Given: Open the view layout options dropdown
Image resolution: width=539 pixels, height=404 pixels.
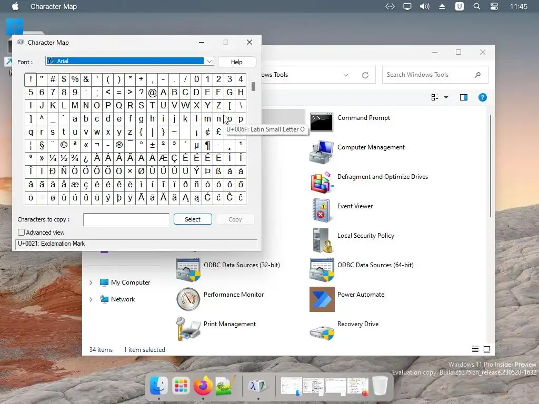Looking at the screenshot, I should pos(446,97).
